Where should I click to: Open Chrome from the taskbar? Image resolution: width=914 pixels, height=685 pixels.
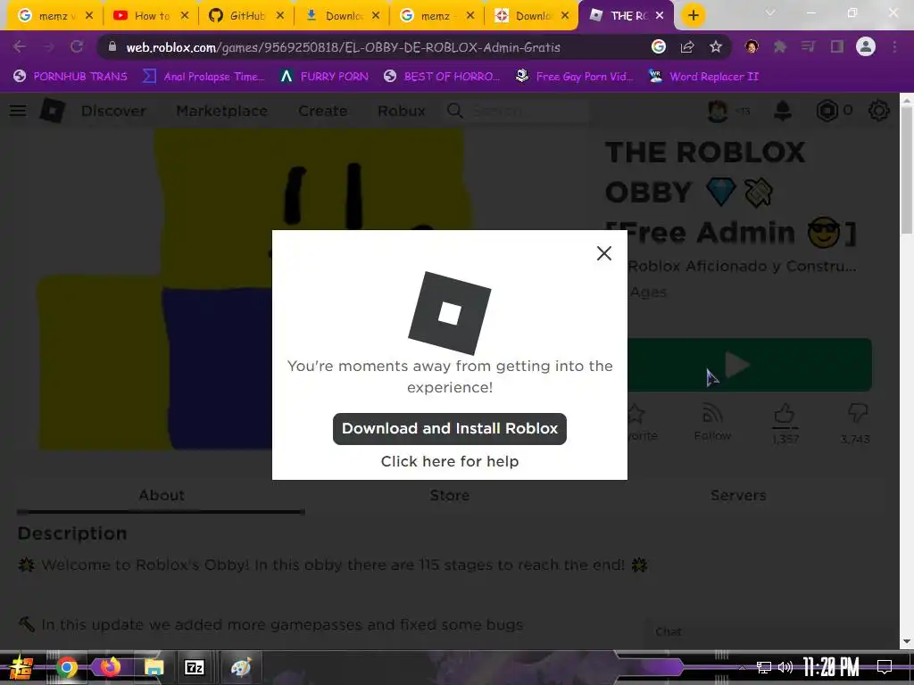click(x=66, y=667)
